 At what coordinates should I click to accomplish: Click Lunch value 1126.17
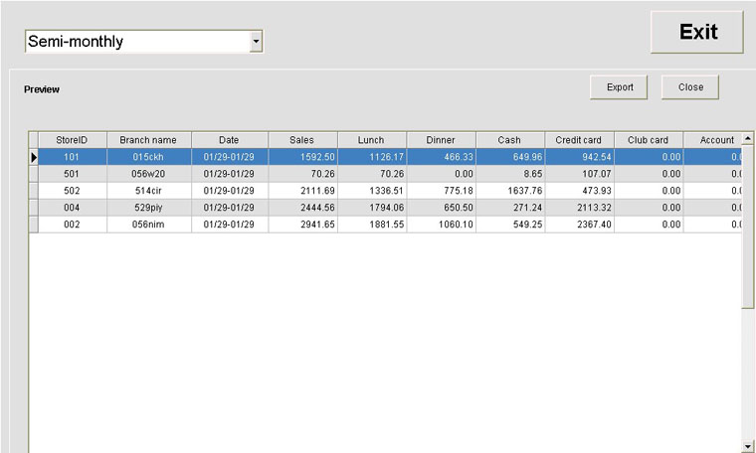(x=372, y=157)
